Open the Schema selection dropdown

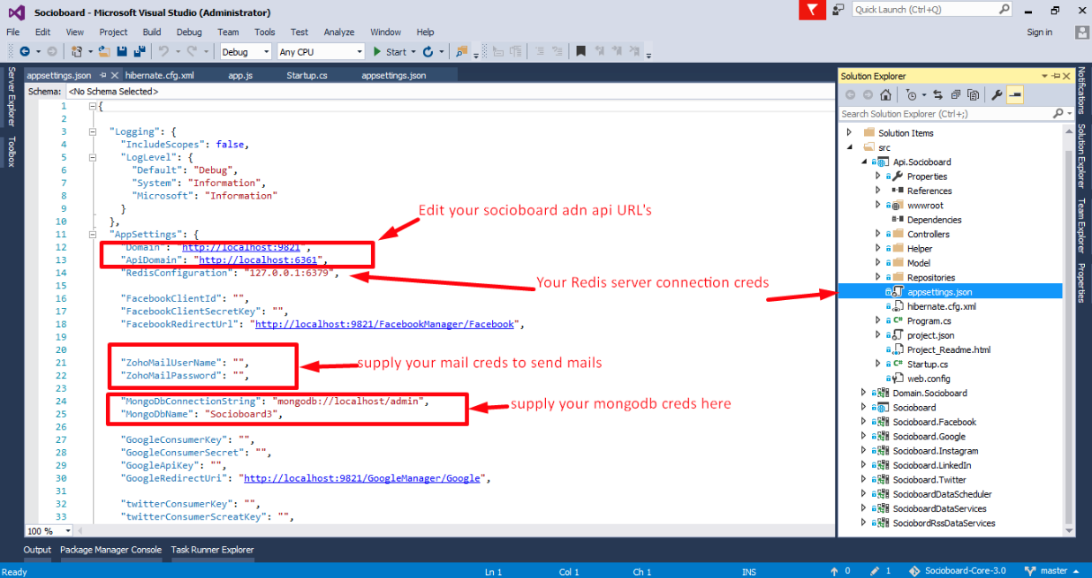(x=451, y=91)
